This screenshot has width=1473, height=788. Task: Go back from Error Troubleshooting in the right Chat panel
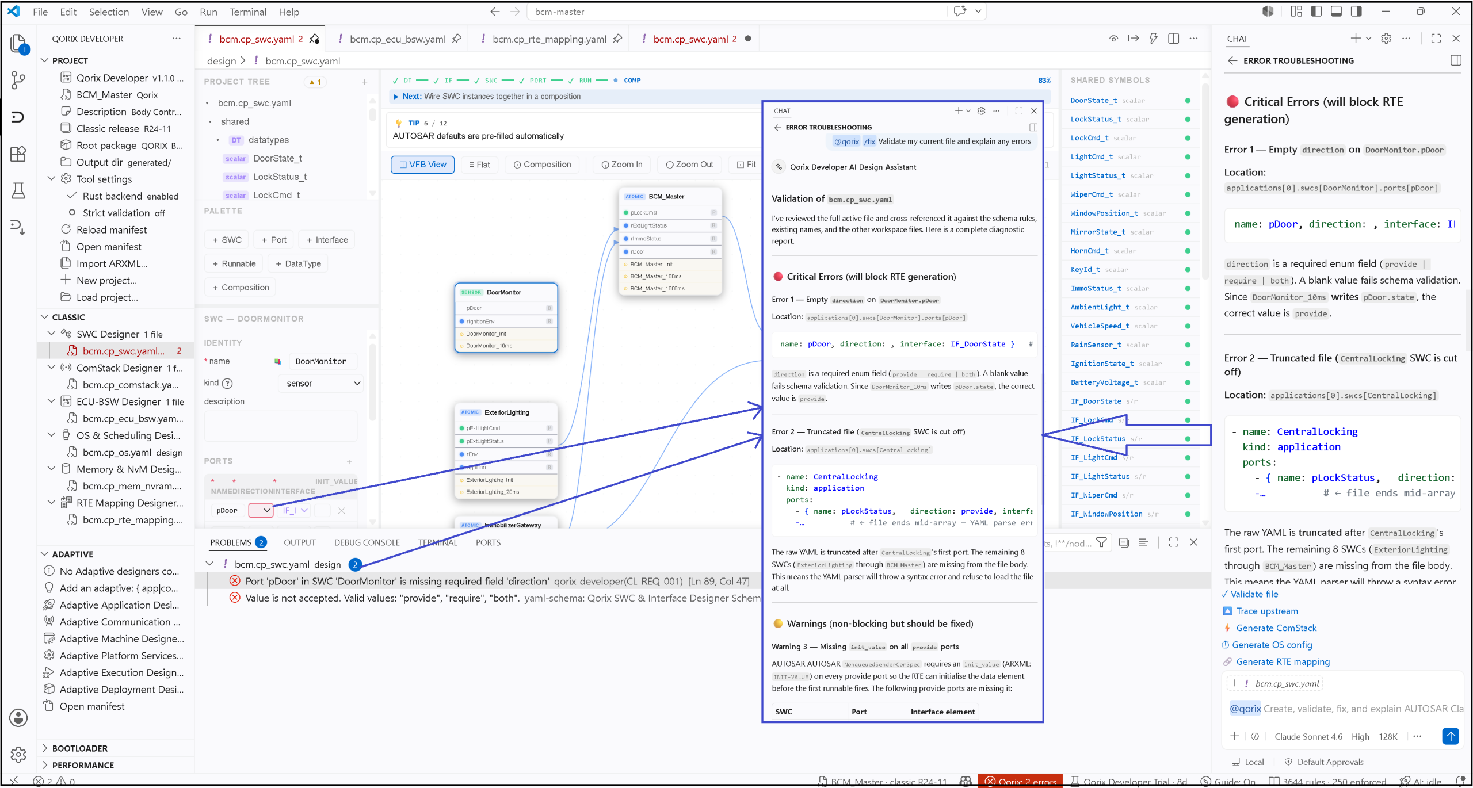[x=1232, y=60]
